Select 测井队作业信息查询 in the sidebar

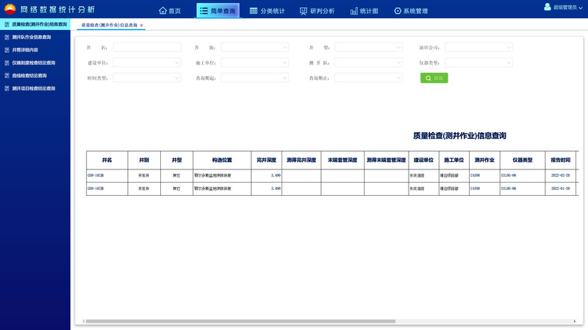(32, 37)
